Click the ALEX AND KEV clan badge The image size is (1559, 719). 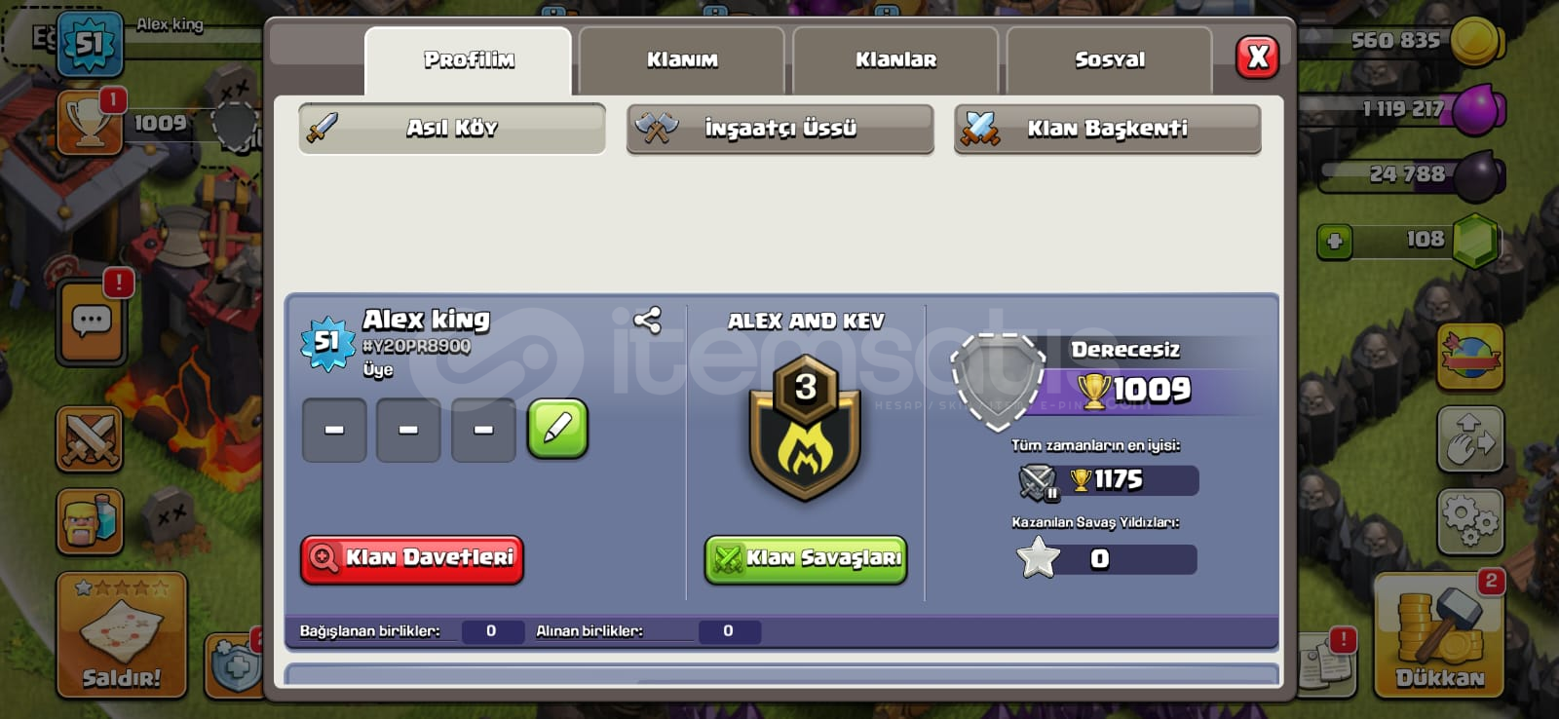(x=805, y=427)
